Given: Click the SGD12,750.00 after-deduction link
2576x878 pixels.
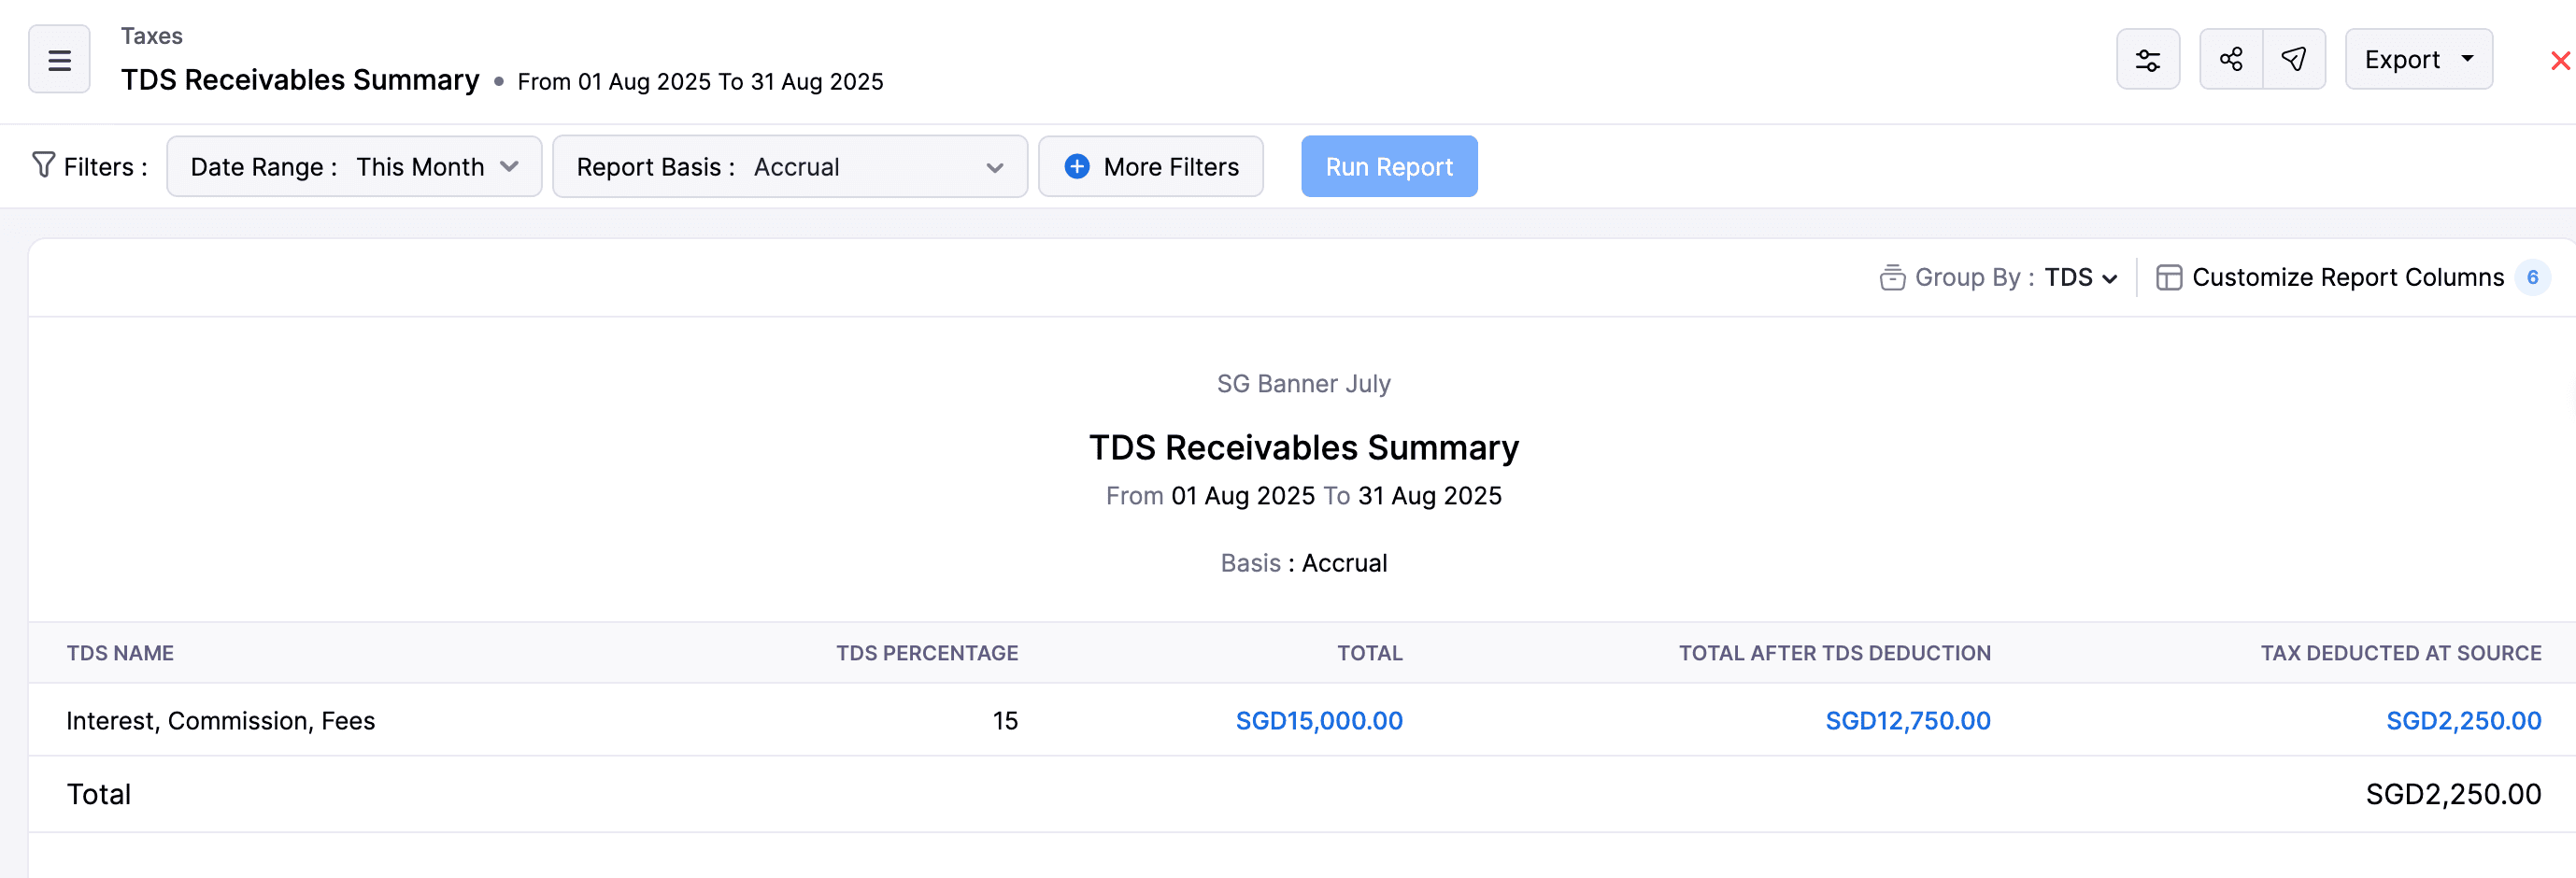Looking at the screenshot, I should click(1907, 721).
